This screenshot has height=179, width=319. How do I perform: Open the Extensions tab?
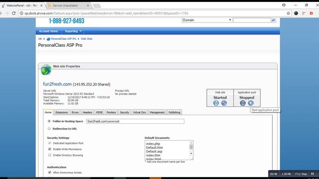[x=61, y=112]
